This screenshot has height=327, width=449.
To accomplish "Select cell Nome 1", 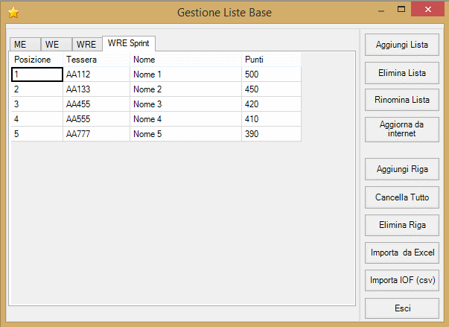I will point(185,74).
